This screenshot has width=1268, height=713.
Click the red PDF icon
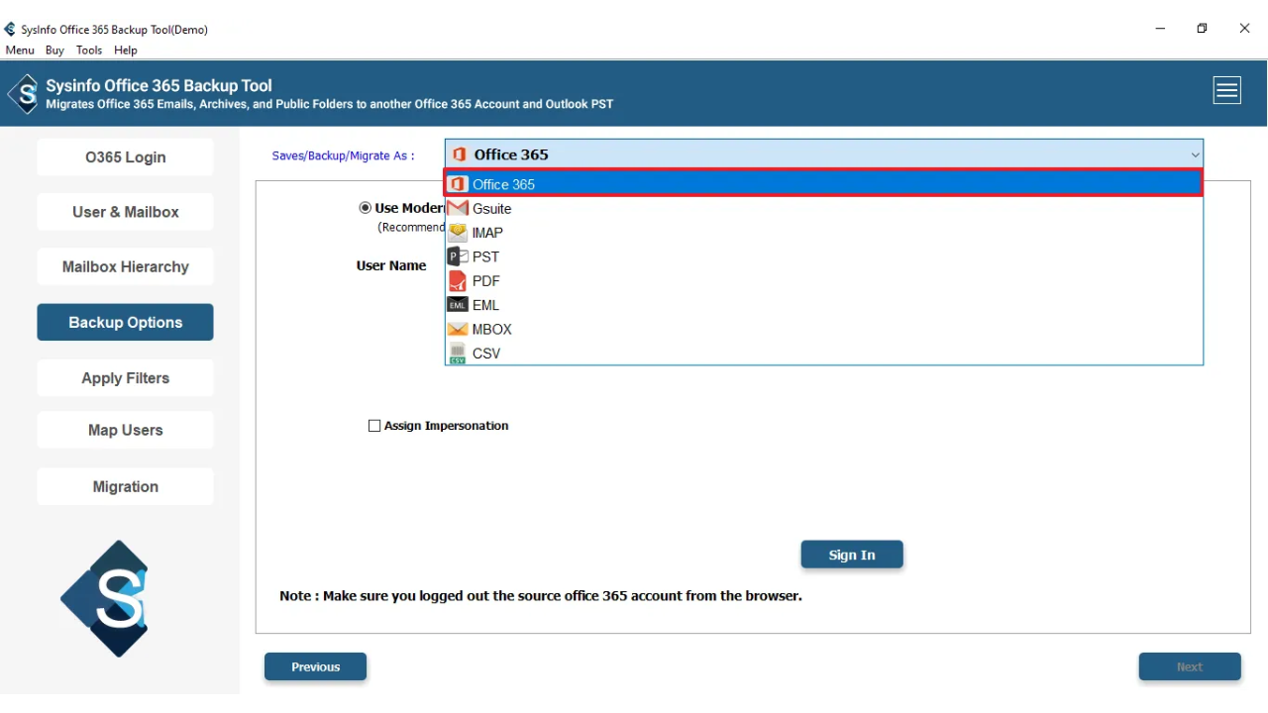pyautogui.click(x=458, y=281)
